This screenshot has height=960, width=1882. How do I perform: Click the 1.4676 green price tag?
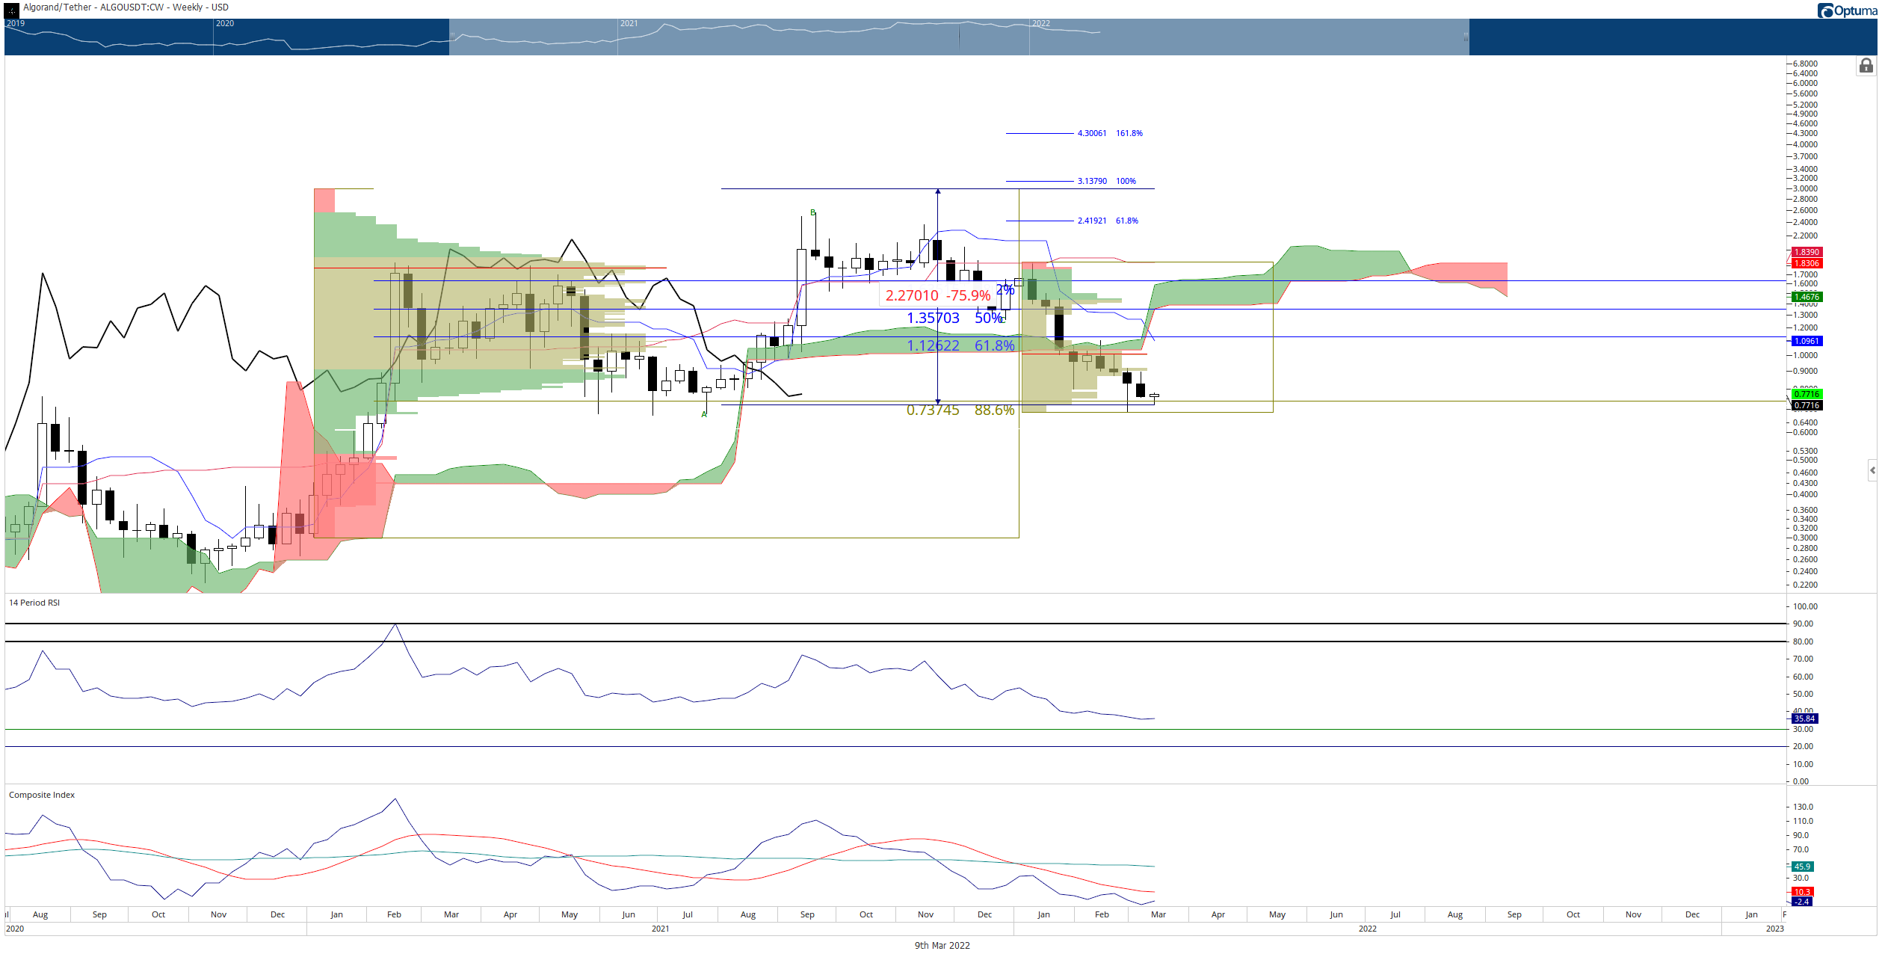(1807, 297)
